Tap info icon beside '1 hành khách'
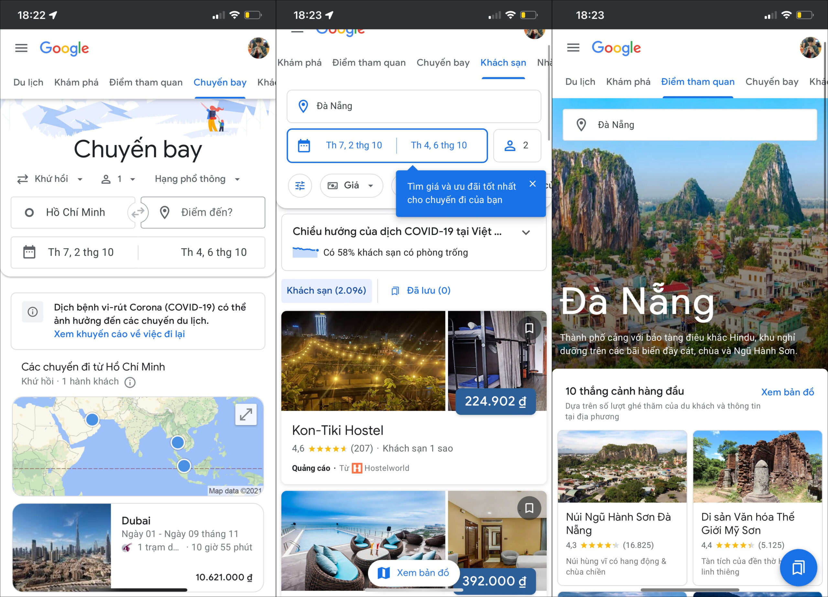Screen dimensions: 828x597 click(x=130, y=382)
